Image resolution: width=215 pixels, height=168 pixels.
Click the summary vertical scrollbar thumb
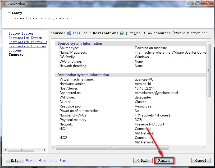point(208,71)
